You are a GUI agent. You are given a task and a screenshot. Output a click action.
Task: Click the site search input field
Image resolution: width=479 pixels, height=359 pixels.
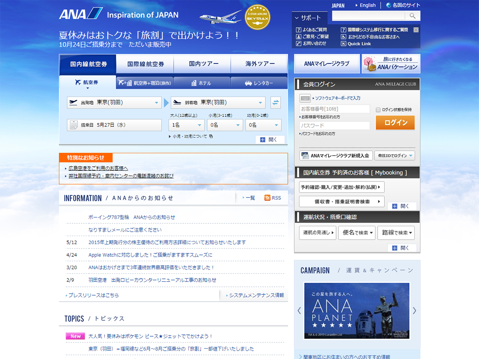coord(368,16)
